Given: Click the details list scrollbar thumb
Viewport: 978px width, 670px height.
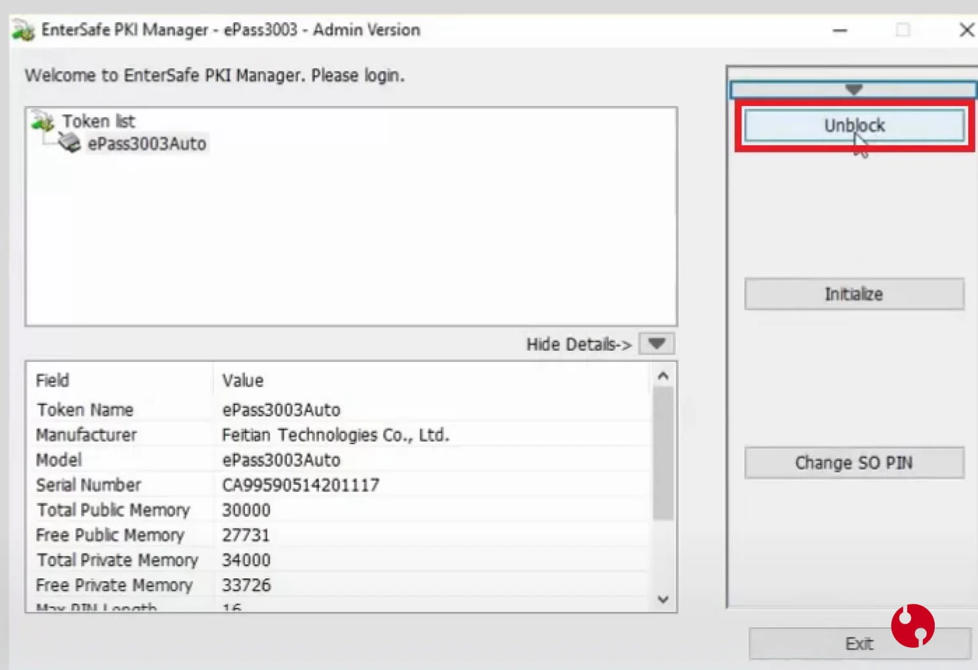Looking at the screenshot, I should point(663,453).
